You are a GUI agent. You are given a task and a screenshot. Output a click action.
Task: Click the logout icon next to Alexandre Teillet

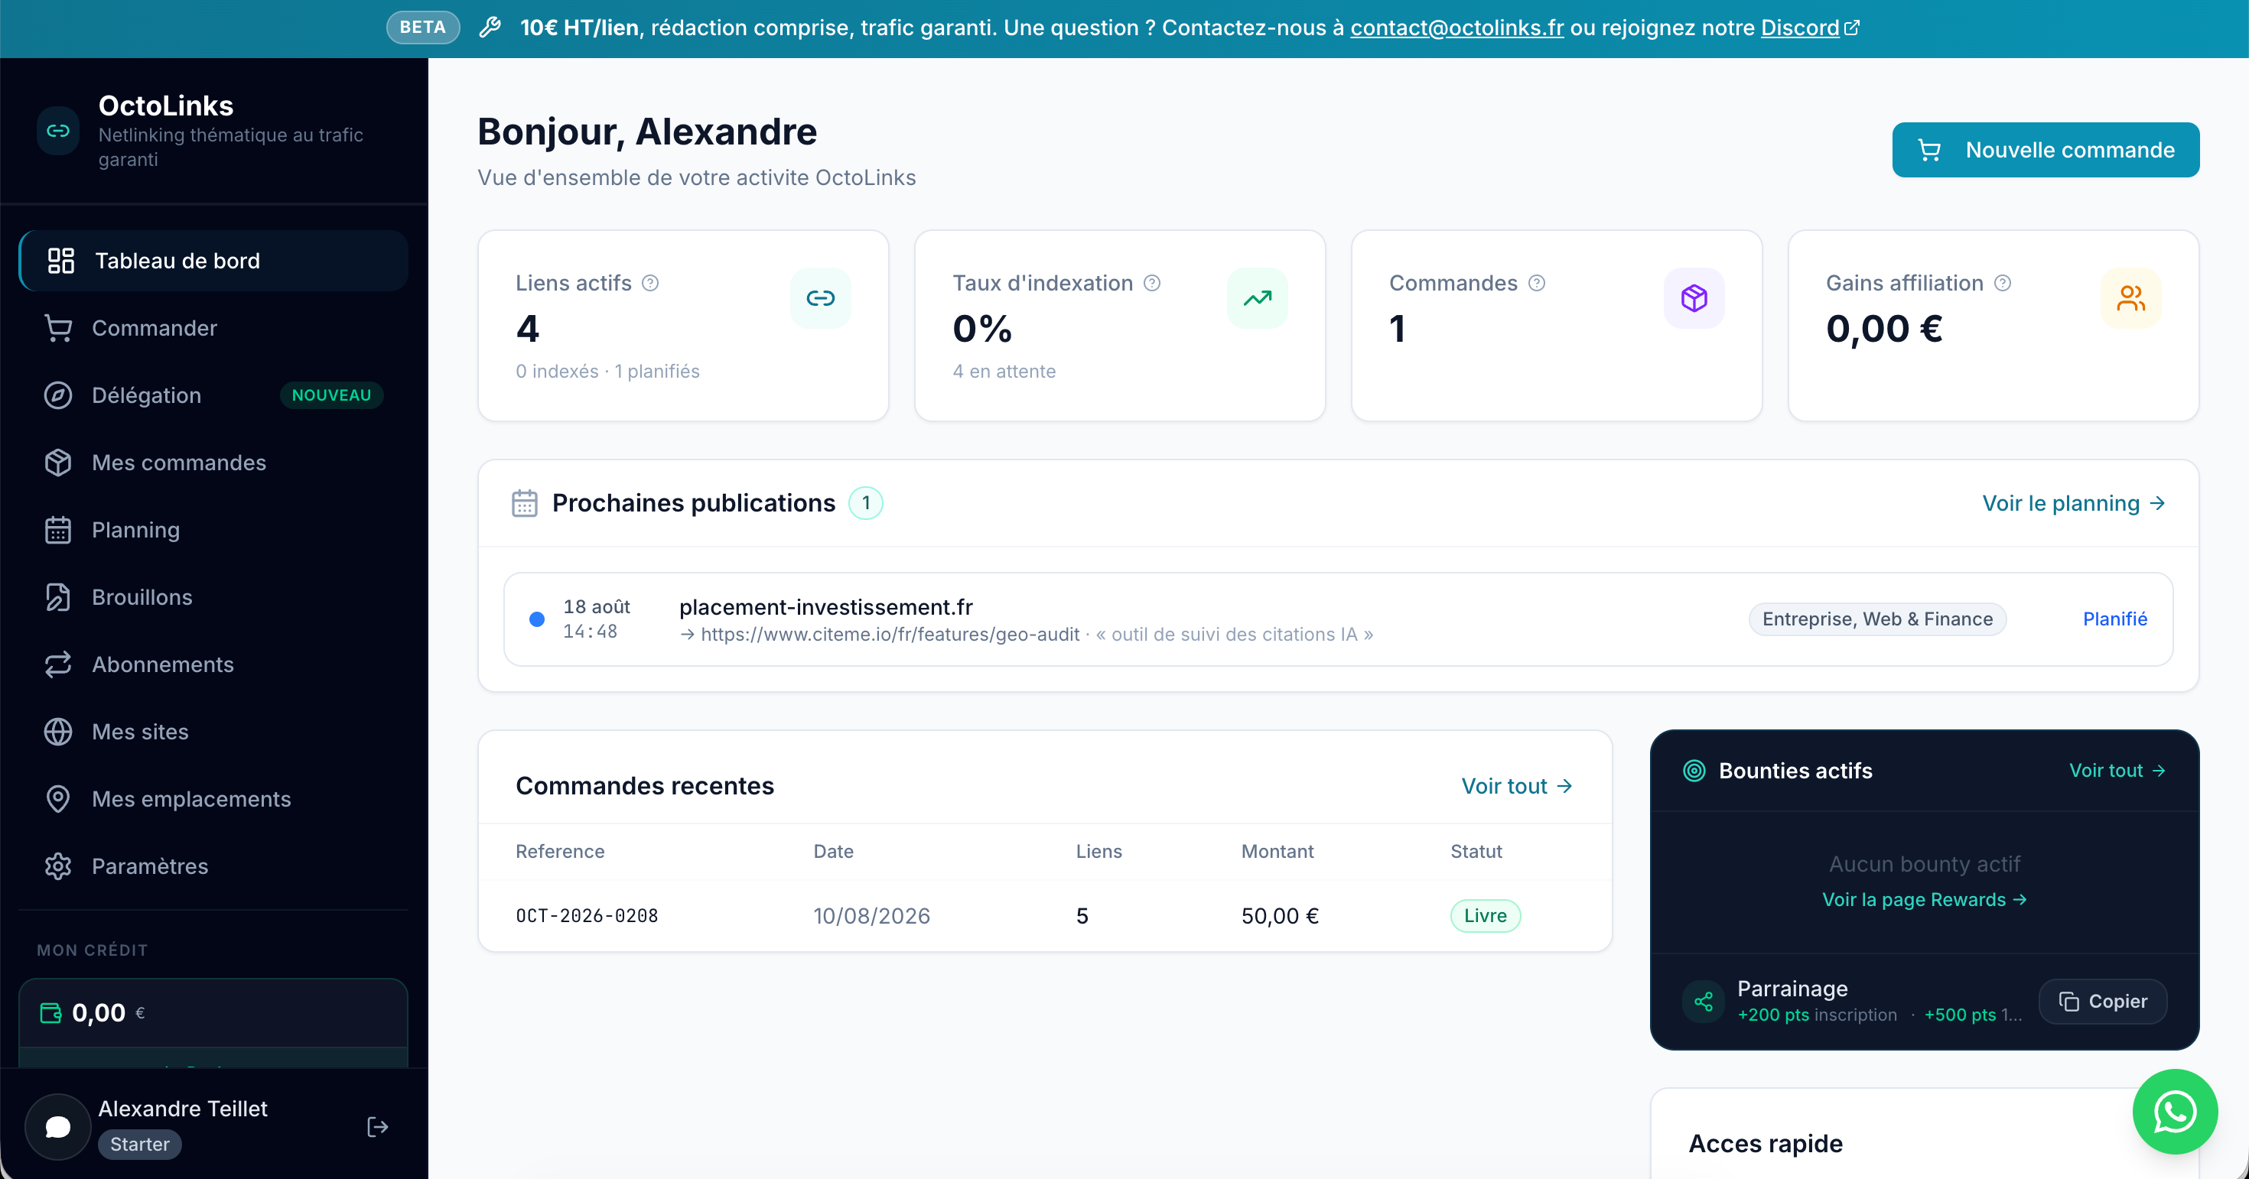tap(377, 1127)
